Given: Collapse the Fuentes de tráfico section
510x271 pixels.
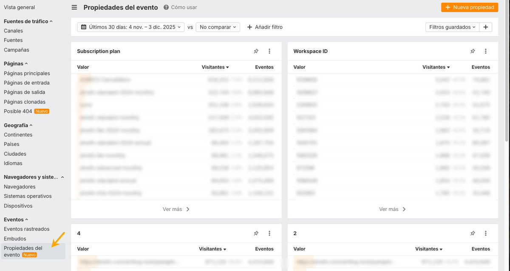Looking at the screenshot, I should click(28, 21).
